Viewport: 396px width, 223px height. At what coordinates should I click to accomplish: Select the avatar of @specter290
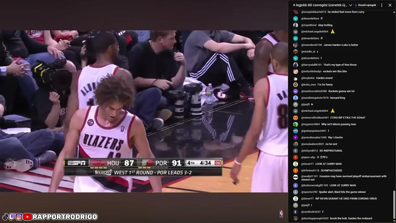[295, 192]
